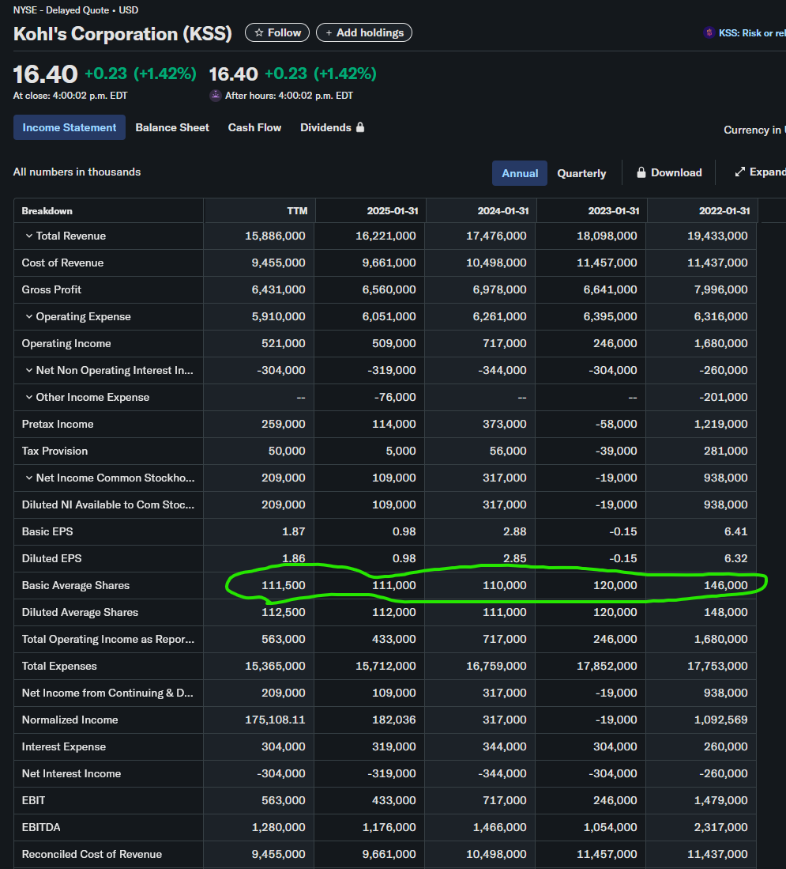Click the purple KSS risk icon
Screen dimensions: 786x869
709,33
